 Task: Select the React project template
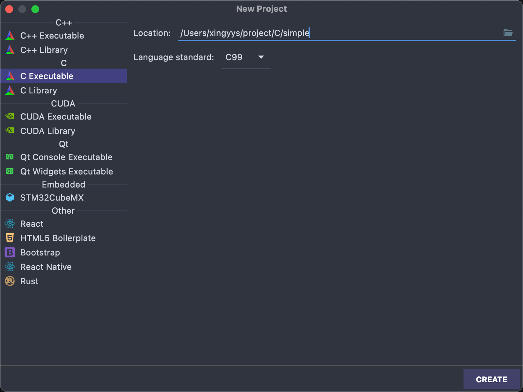tap(64, 223)
